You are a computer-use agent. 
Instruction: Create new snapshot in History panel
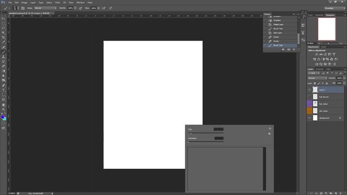point(288,49)
